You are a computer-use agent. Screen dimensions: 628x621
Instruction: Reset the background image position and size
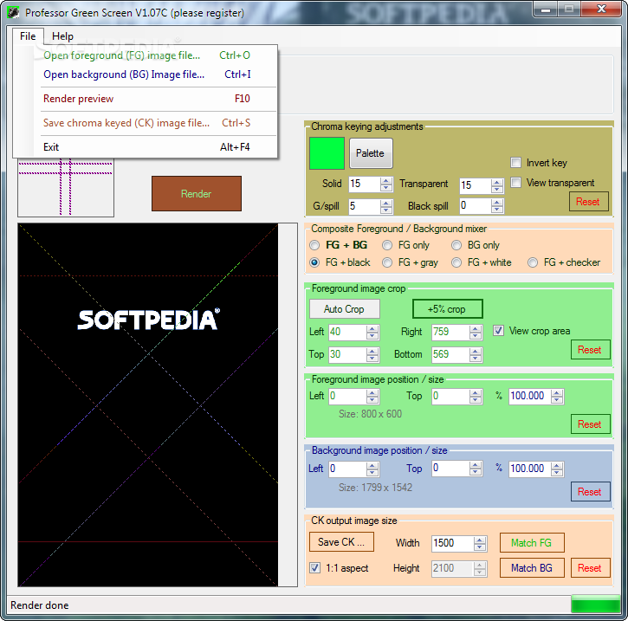coord(591,492)
